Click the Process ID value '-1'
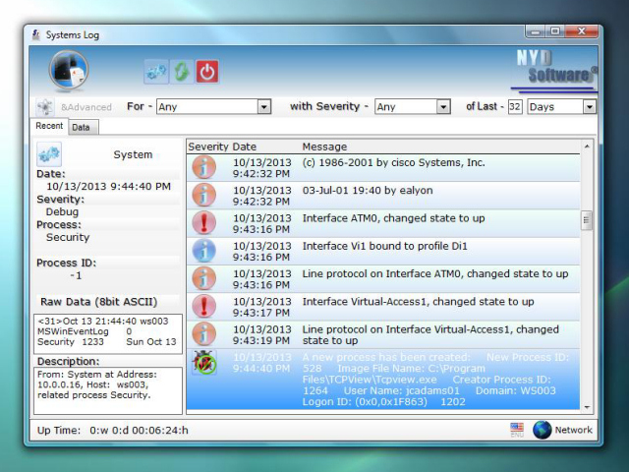Image resolution: width=629 pixels, height=472 pixels. pos(76,275)
